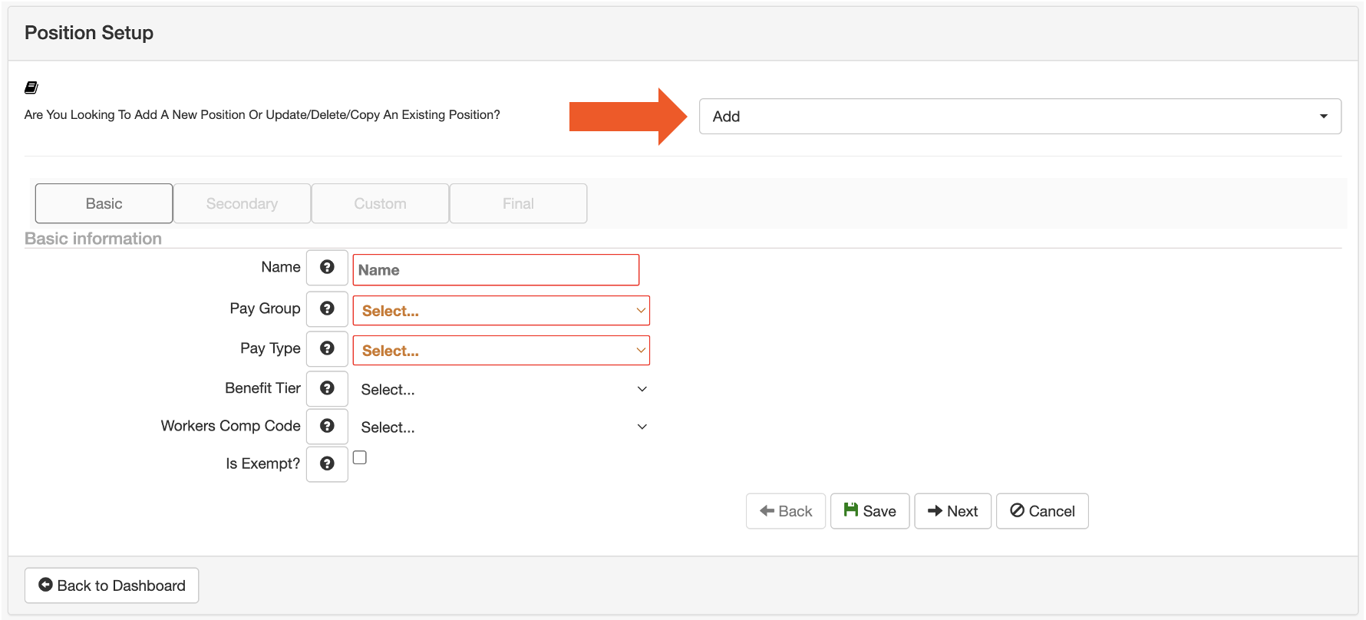This screenshot has width=1366, height=620.
Task: Open help icon next to Name
Action: [327, 267]
